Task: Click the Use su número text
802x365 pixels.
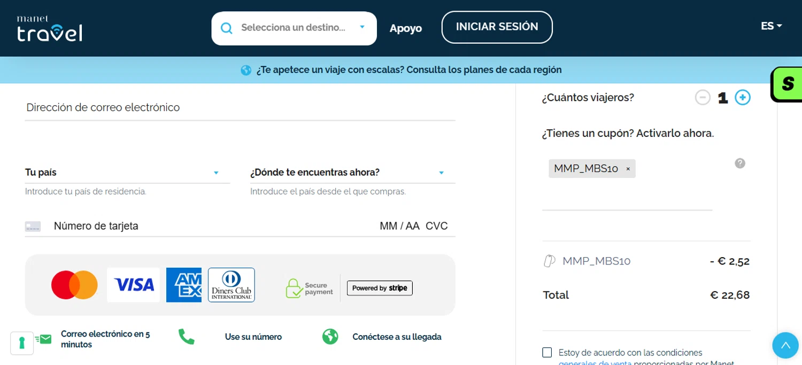Action: point(253,337)
